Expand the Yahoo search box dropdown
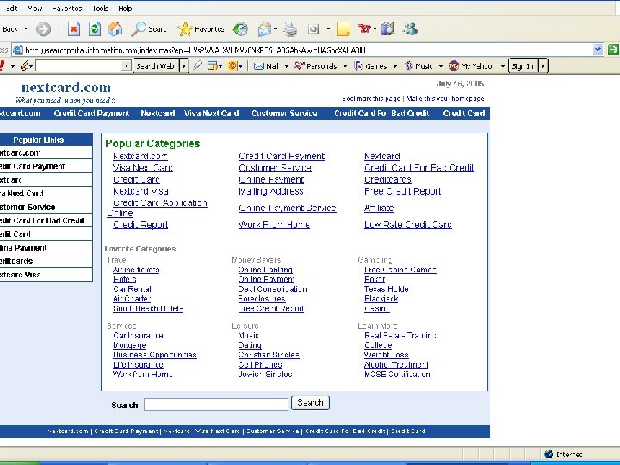This screenshot has width=620, height=465. click(x=126, y=65)
